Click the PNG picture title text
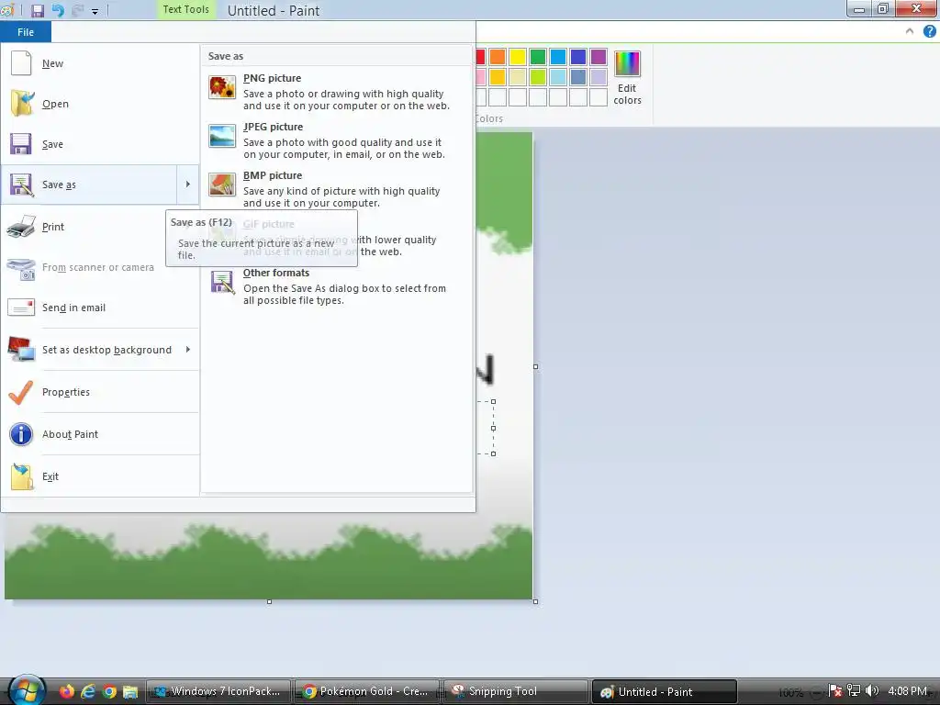Screen dimensions: 940x705 tap(272, 78)
